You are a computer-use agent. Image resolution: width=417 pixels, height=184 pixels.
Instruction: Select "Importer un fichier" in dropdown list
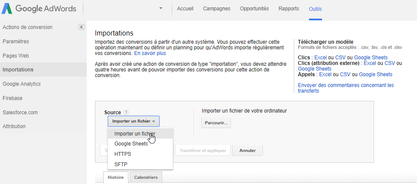pos(141,133)
